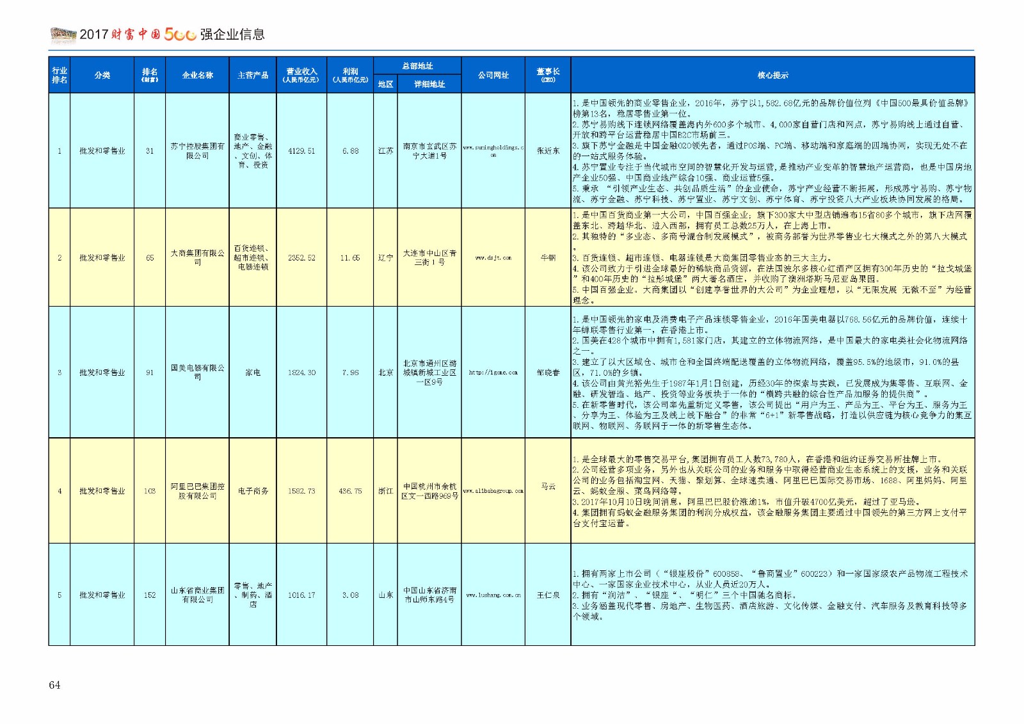
Task: Open the Gome http website link
Action: click(x=493, y=372)
